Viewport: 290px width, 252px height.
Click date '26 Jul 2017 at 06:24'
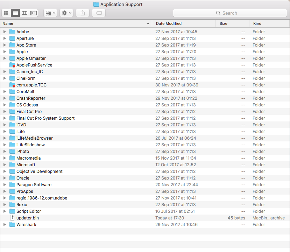point(176,138)
